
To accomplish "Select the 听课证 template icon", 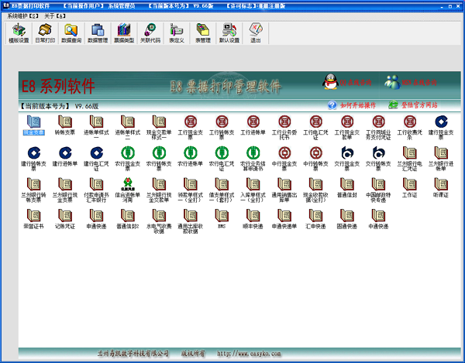I will pyautogui.click(x=441, y=188).
